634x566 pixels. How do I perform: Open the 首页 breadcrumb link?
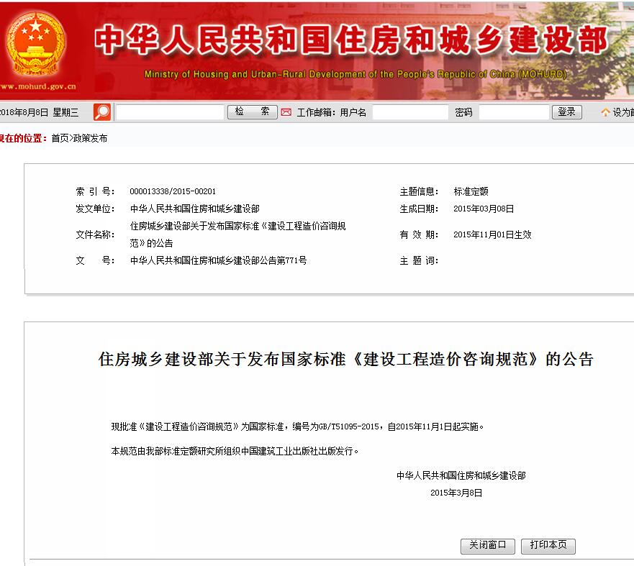60,138
